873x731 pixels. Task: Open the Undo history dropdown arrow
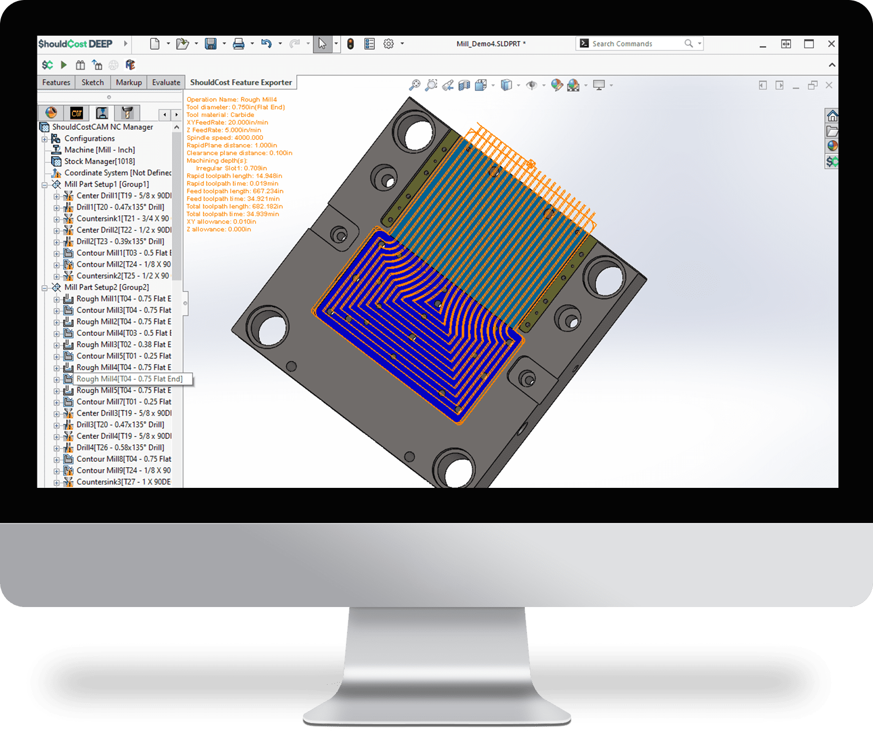pyautogui.click(x=280, y=44)
